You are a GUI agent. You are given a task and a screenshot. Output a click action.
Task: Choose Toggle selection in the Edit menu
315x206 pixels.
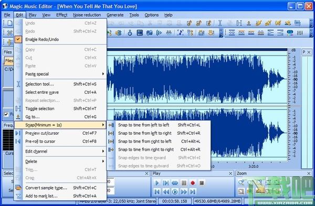[60, 109]
